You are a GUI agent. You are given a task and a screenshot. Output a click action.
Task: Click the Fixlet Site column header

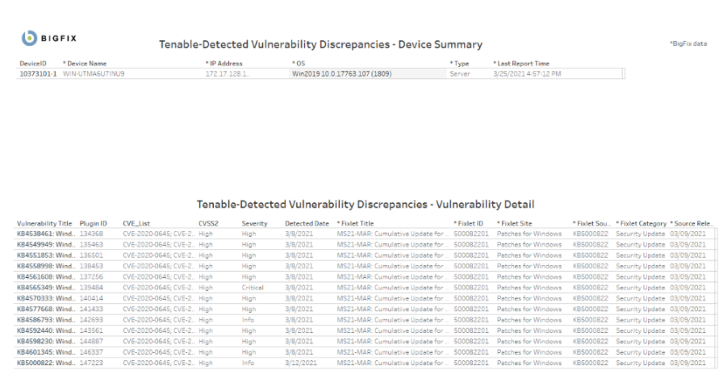[x=515, y=223]
